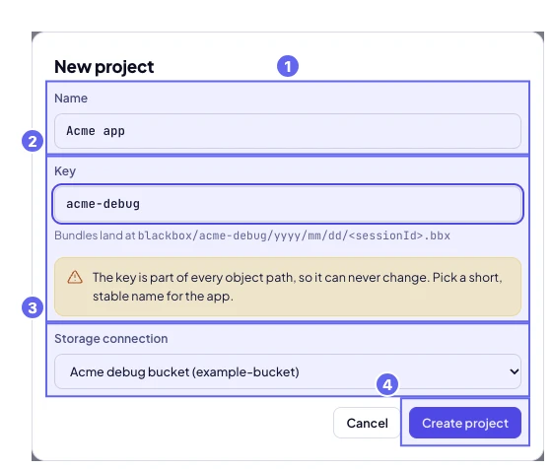Open the Storage connection dropdown
Image resolution: width=552 pixels, height=469 pixels.
(288, 371)
